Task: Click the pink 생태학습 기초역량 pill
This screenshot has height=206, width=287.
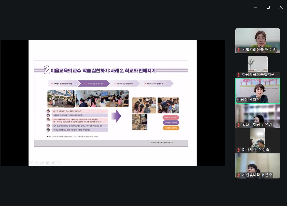Action: click(171, 117)
